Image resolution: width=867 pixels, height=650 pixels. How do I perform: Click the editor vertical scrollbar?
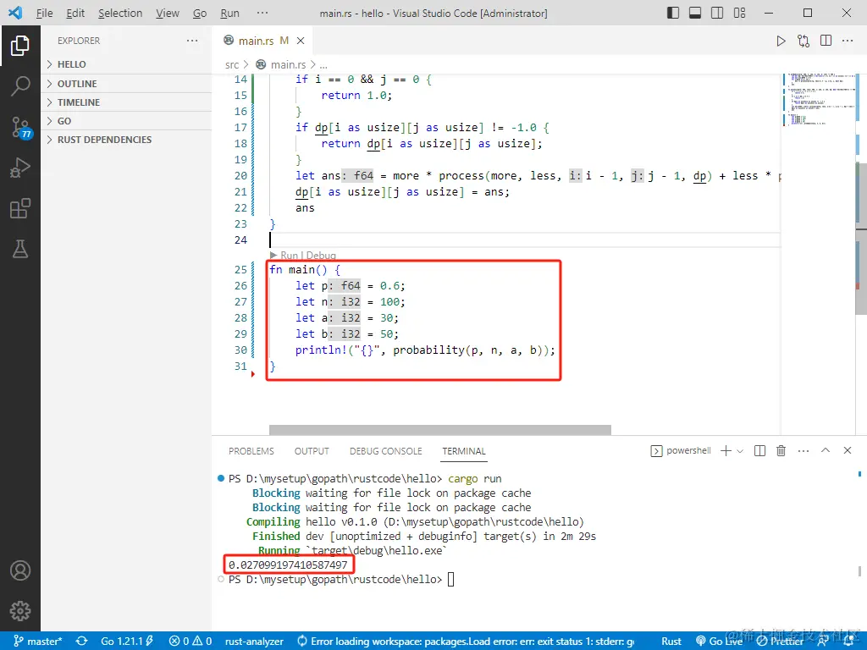click(x=861, y=238)
